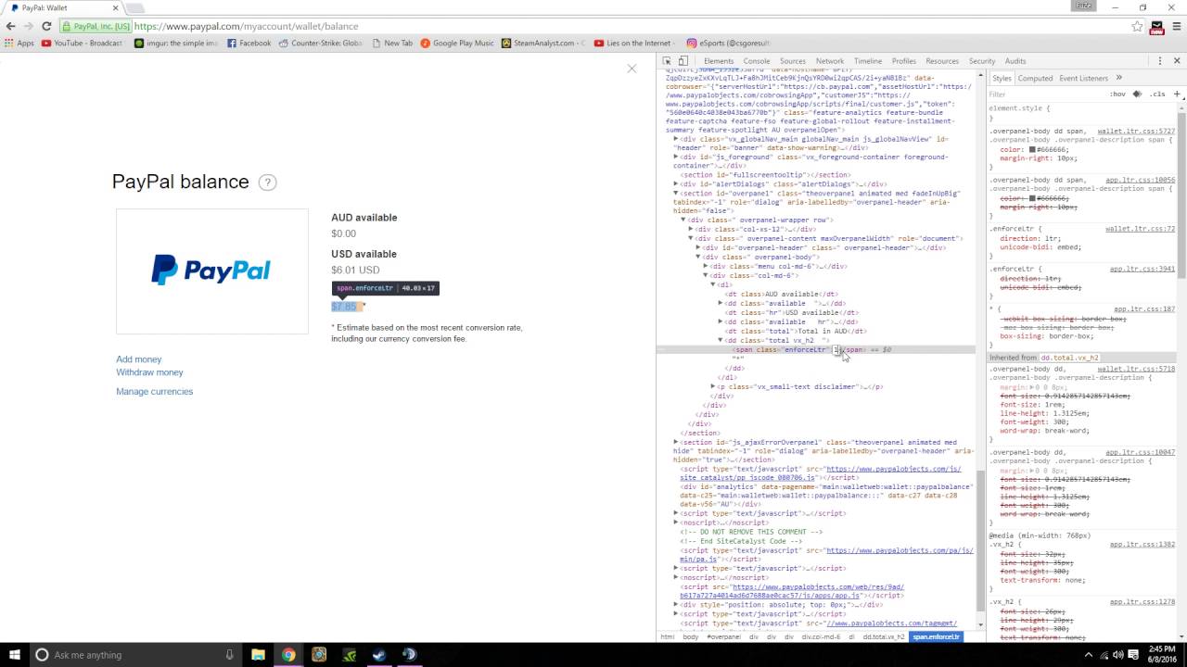The height and width of the screenshot is (667, 1187).
Task: Open the Steam taskbar icon
Action: (379, 654)
